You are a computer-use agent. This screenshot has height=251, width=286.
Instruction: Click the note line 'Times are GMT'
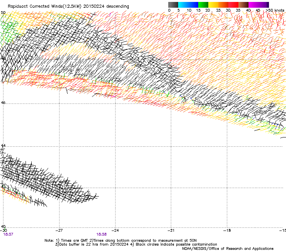coord(75,241)
